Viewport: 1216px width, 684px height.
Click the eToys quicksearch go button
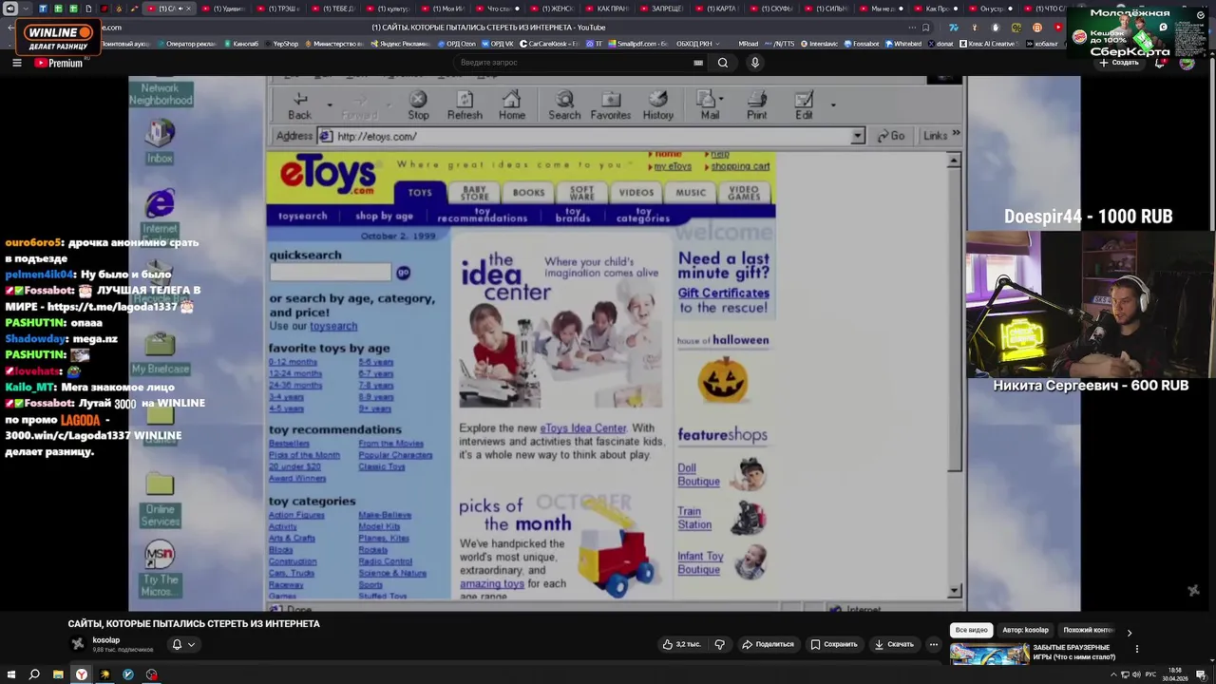pos(403,273)
